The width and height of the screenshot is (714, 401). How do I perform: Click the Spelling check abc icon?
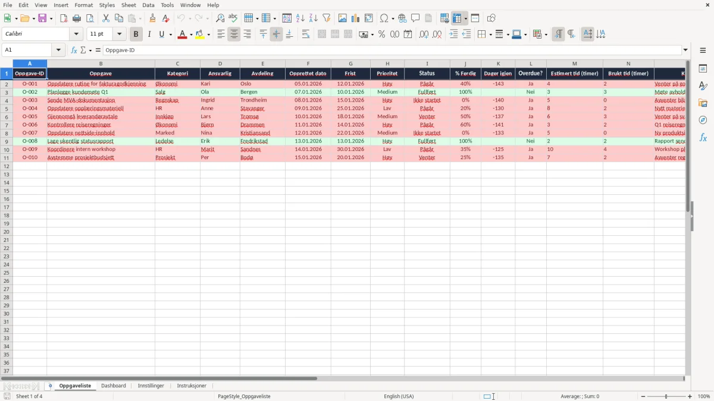(233, 18)
